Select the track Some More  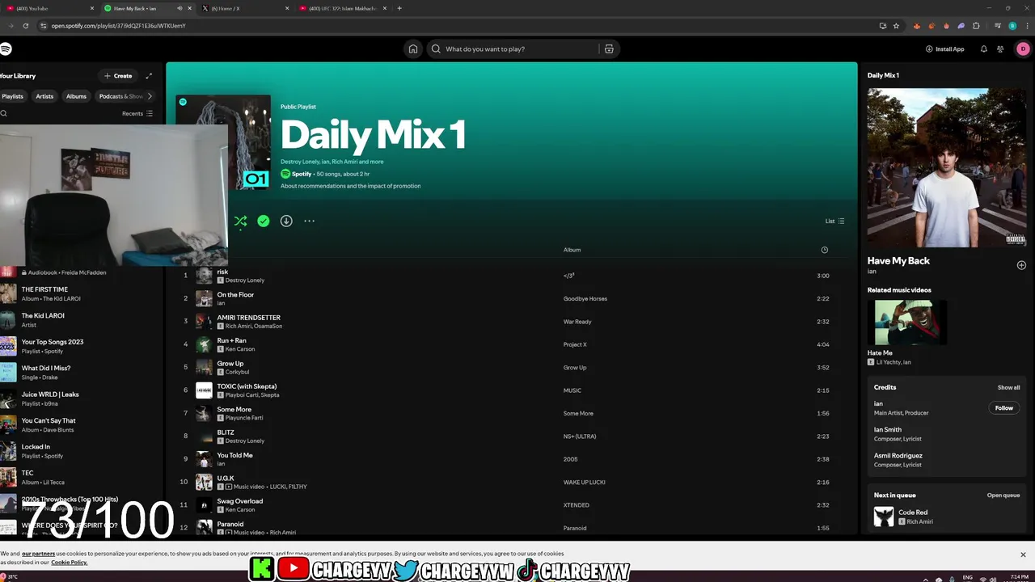point(234,409)
